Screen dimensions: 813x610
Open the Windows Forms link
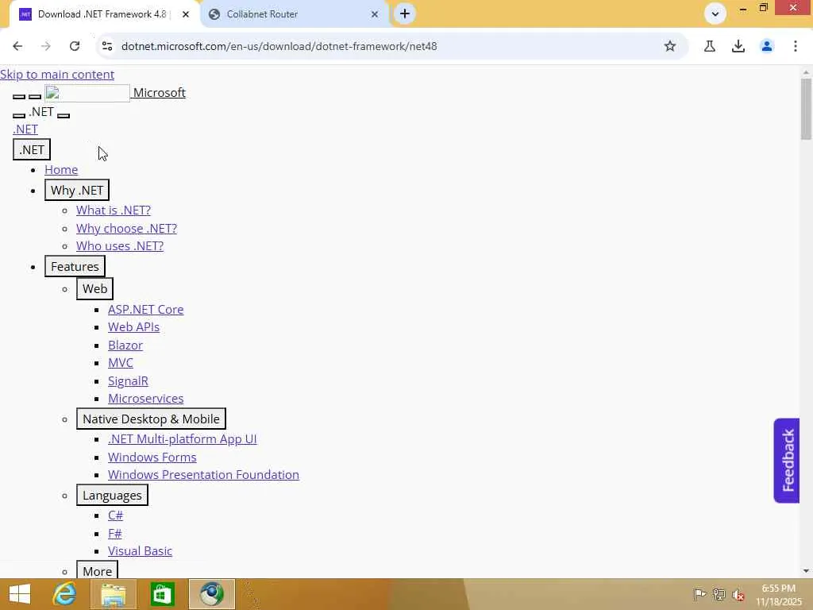tap(152, 457)
